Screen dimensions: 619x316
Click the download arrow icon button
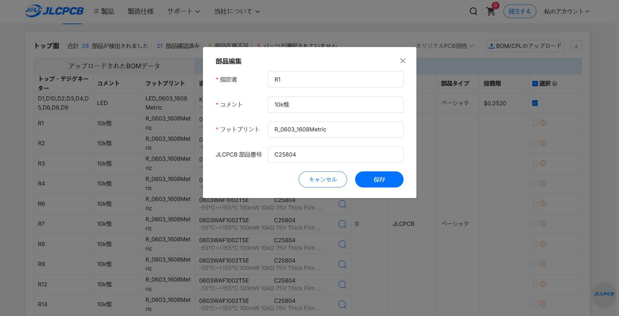(576, 46)
